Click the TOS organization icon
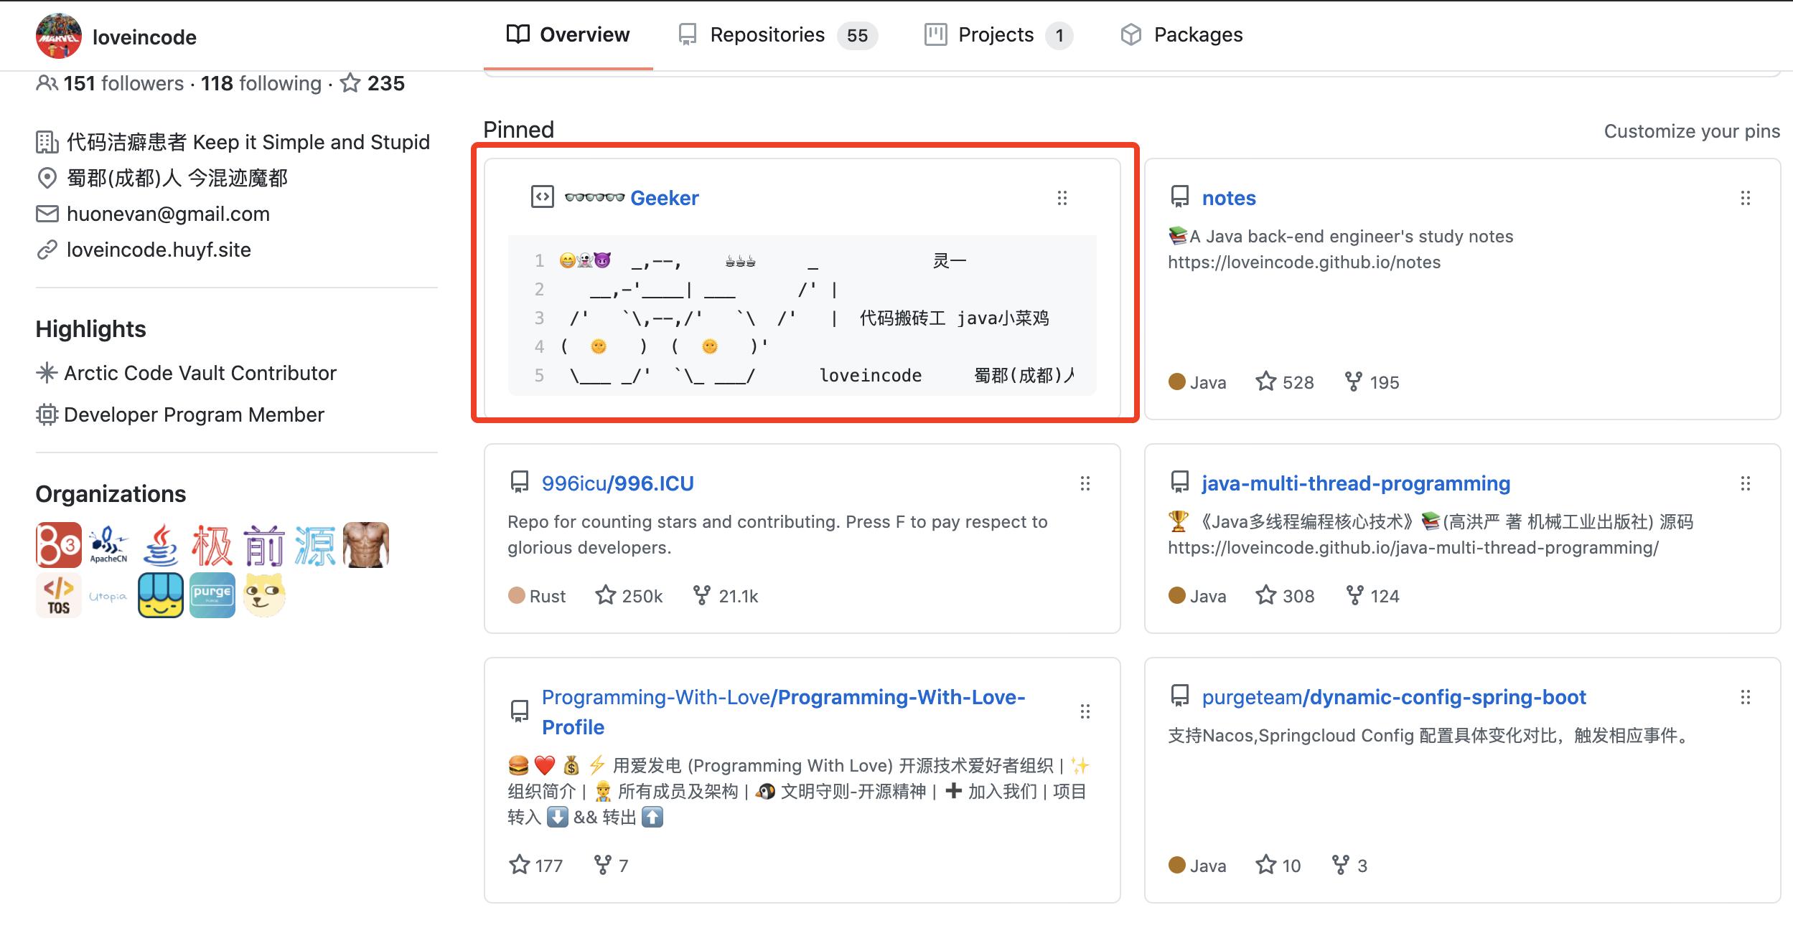The height and width of the screenshot is (938, 1793). 58,594
